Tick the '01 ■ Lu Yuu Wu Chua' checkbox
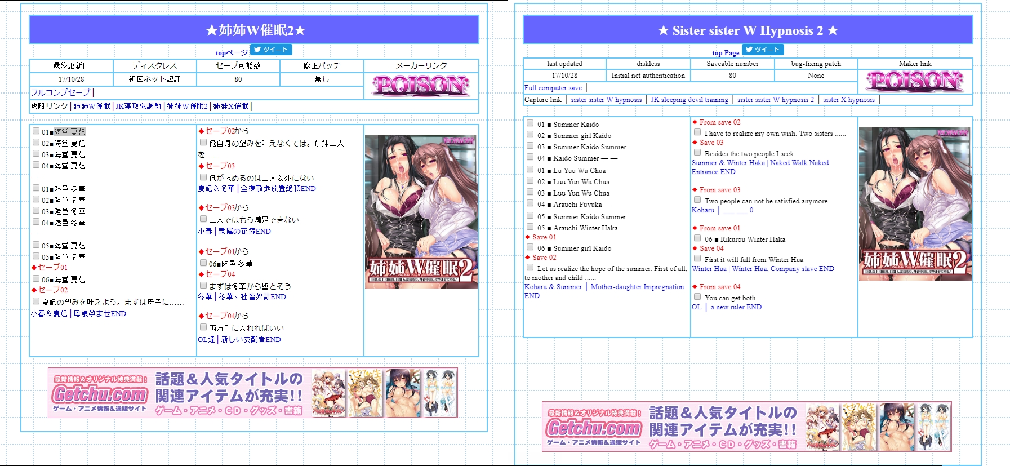 coord(530,169)
